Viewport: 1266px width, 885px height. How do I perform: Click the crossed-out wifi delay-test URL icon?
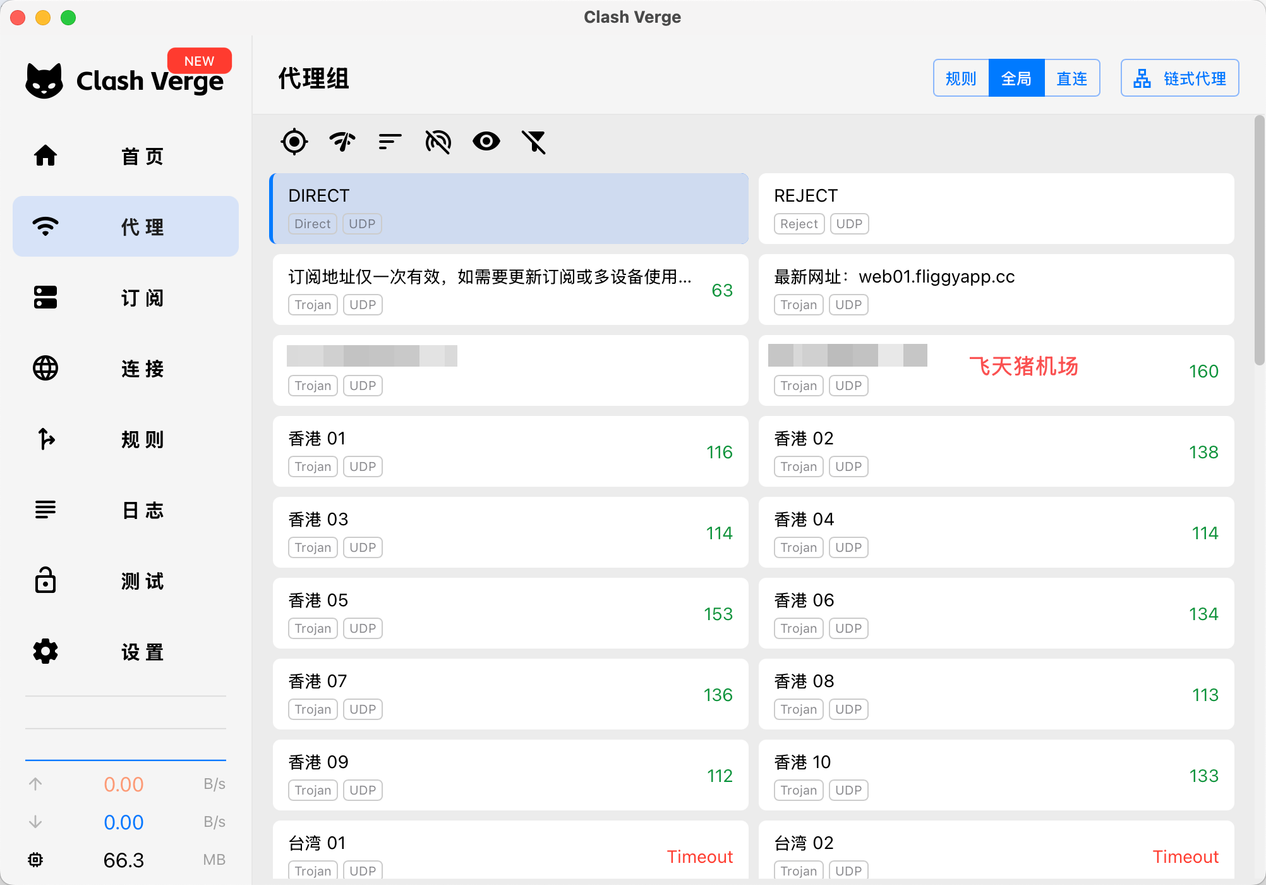pos(438,142)
